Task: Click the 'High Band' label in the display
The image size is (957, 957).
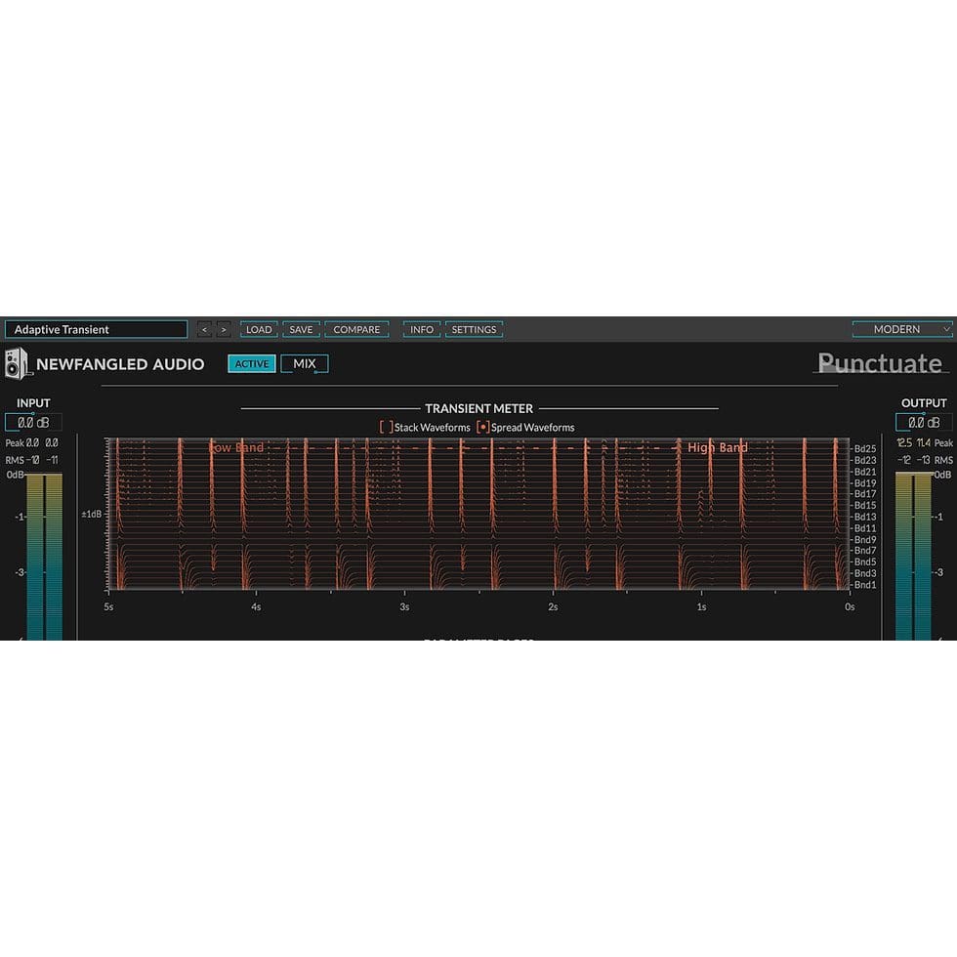Action: click(x=718, y=447)
